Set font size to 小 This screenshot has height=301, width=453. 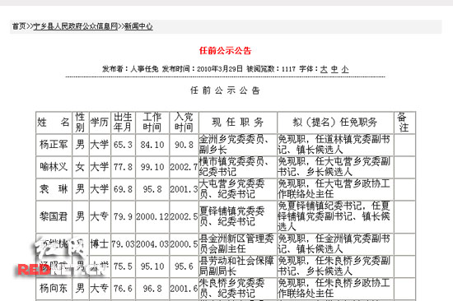(x=345, y=69)
